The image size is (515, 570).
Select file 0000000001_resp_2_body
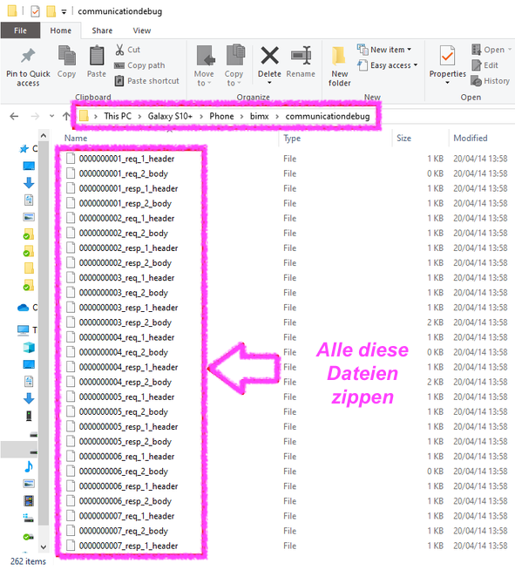point(125,204)
